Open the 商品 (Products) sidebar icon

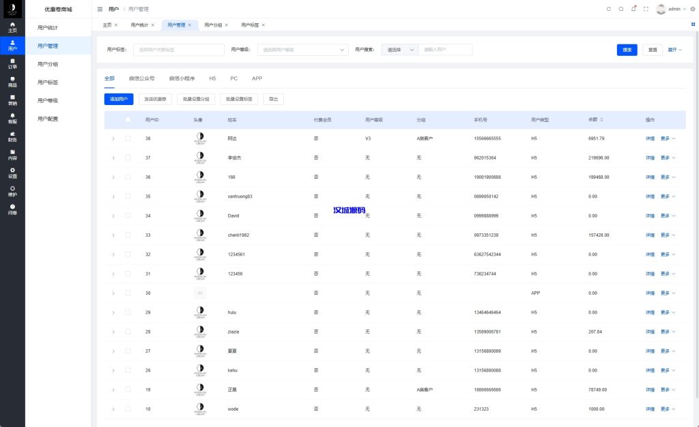(x=12, y=82)
